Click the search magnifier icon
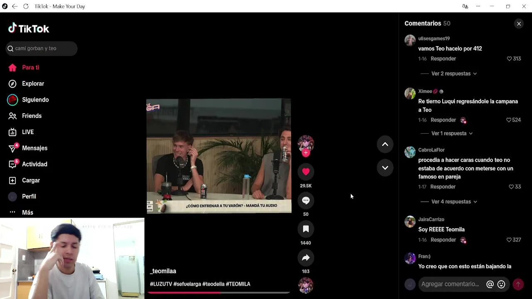The width and height of the screenshot is (532, 299). click(x=10, y=49)
